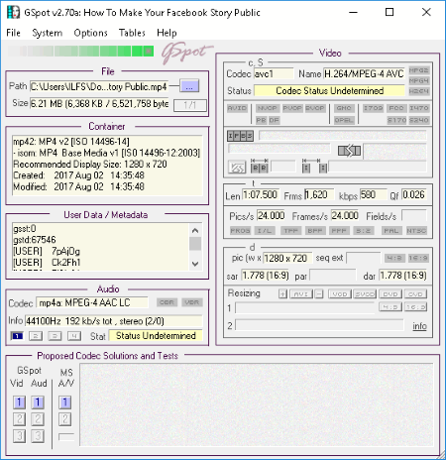Click the VCD resizing preset button
The image size is (446, 460).
click(340, 293)
